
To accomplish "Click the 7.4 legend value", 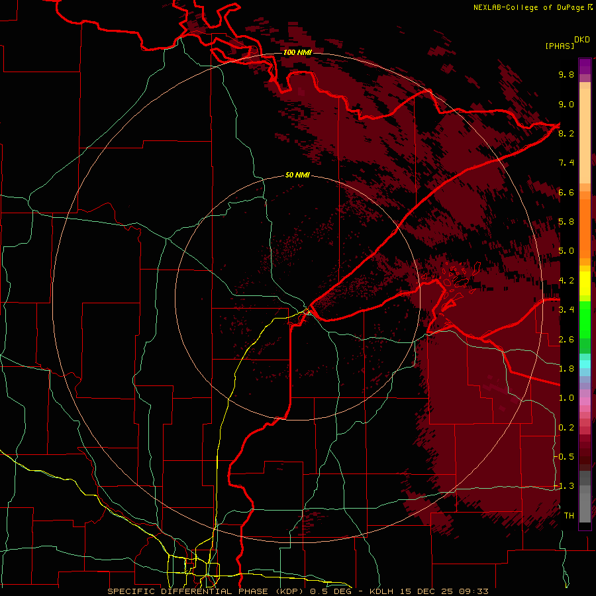I will pyautogui.click(x=566, y=163).
